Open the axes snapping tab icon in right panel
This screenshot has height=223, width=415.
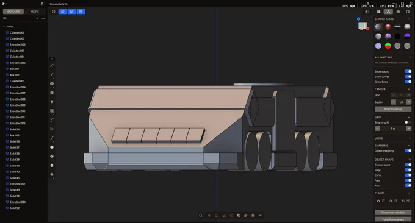click(x=388, y=12)
